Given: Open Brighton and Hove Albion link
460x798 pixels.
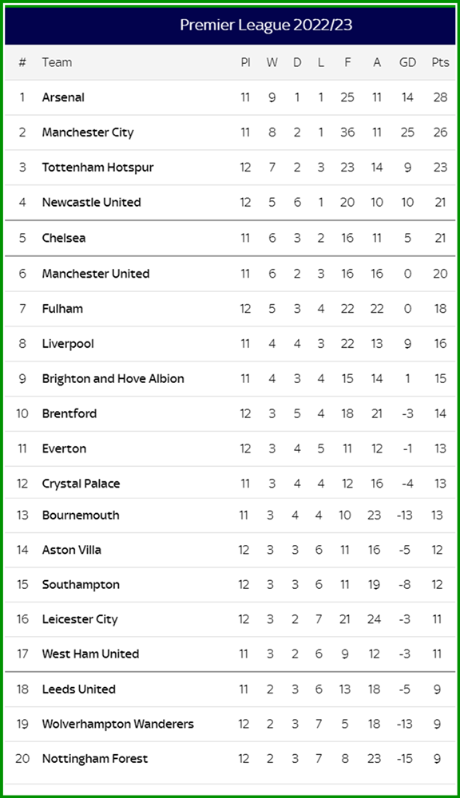Looking at the screenshot, I should (113, 378).
